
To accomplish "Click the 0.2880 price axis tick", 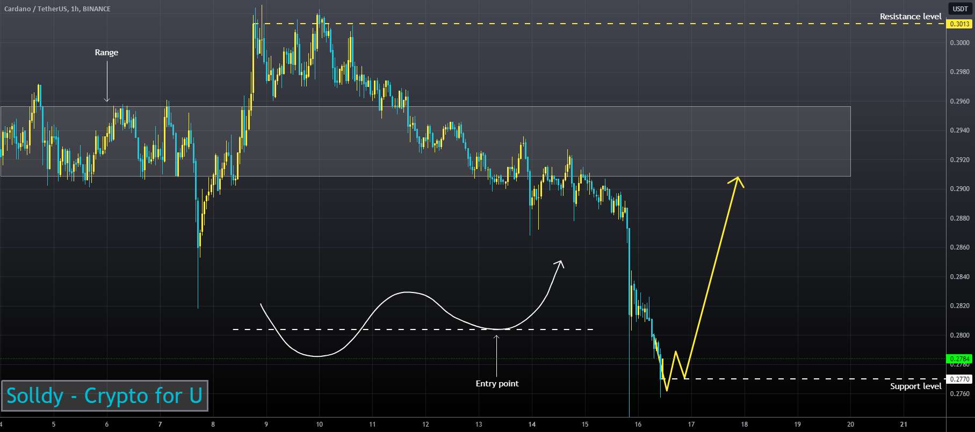I will (x=959, y=218).
